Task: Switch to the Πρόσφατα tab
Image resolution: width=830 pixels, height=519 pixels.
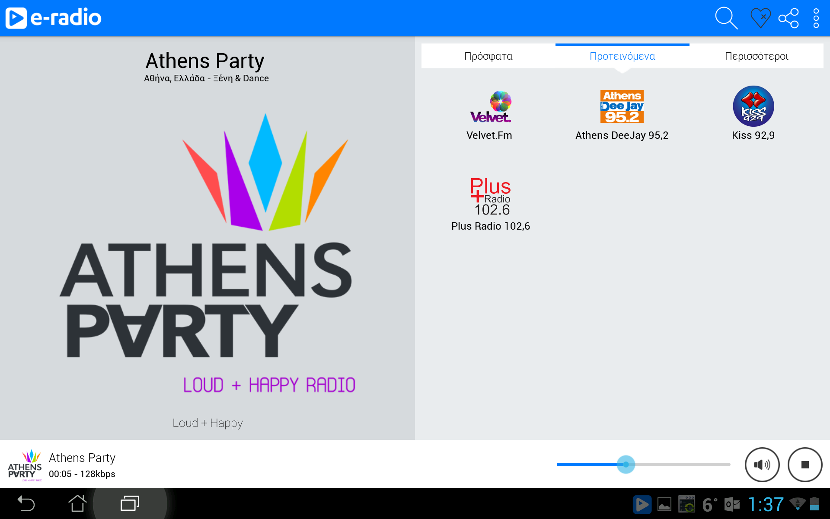Action: [488, 56]
